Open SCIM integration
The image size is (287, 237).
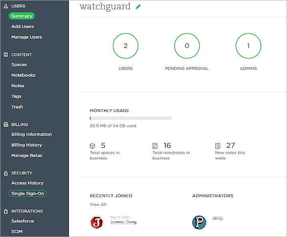[17, 232]
